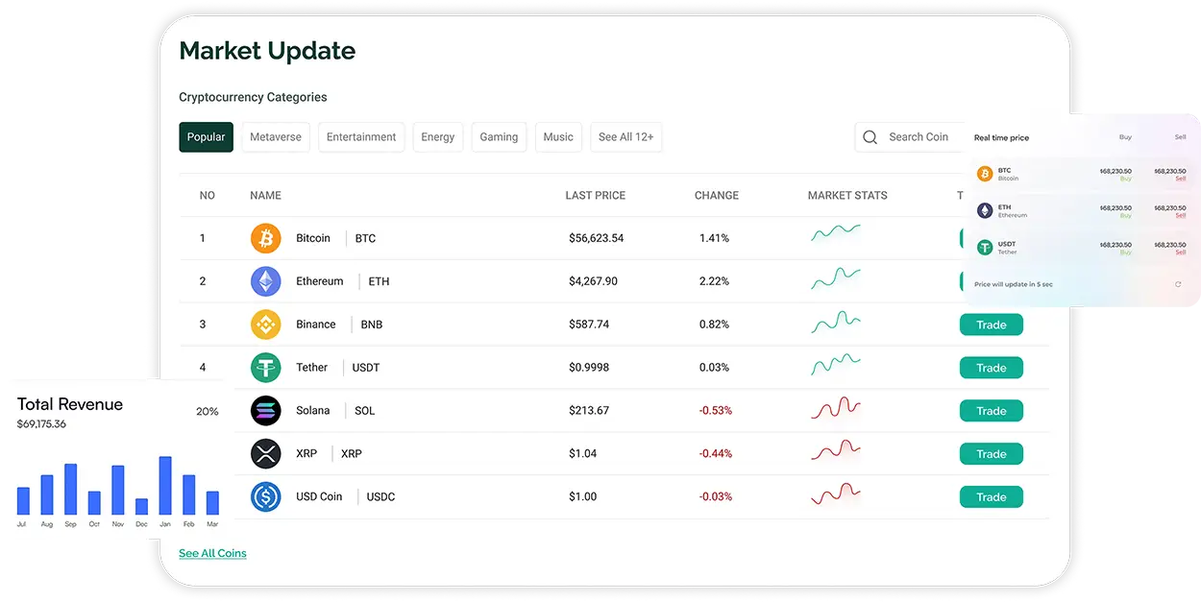Viewport: 1201px width, 602px height.
Task: Choose the Music category tab
Action: [558, 137]
